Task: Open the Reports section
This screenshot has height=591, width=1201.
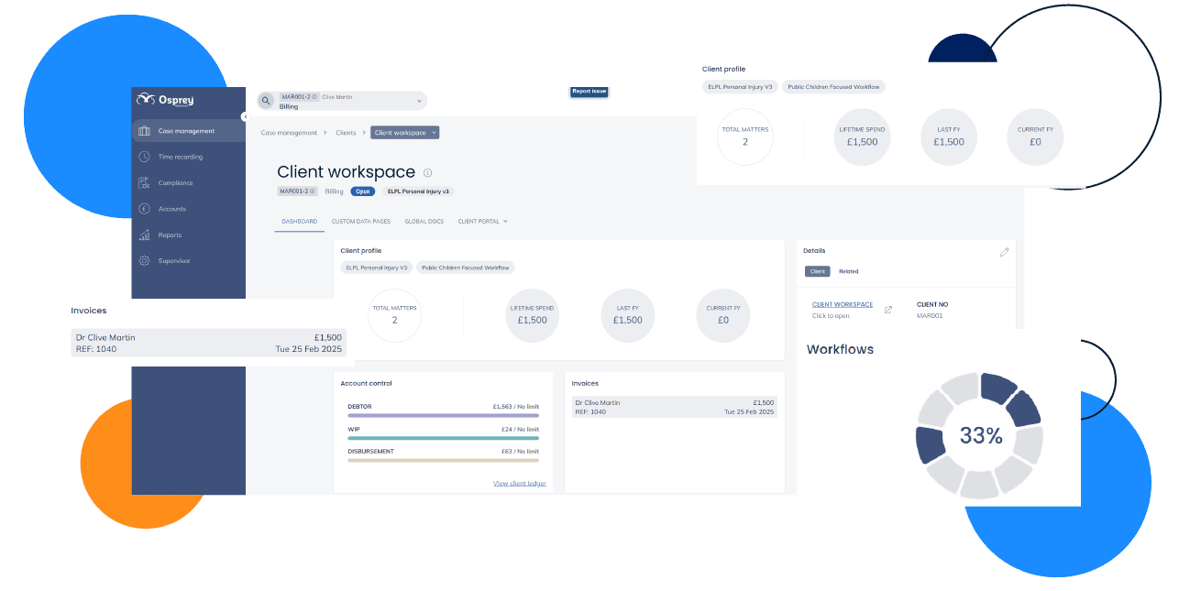Action: [170, 235]
